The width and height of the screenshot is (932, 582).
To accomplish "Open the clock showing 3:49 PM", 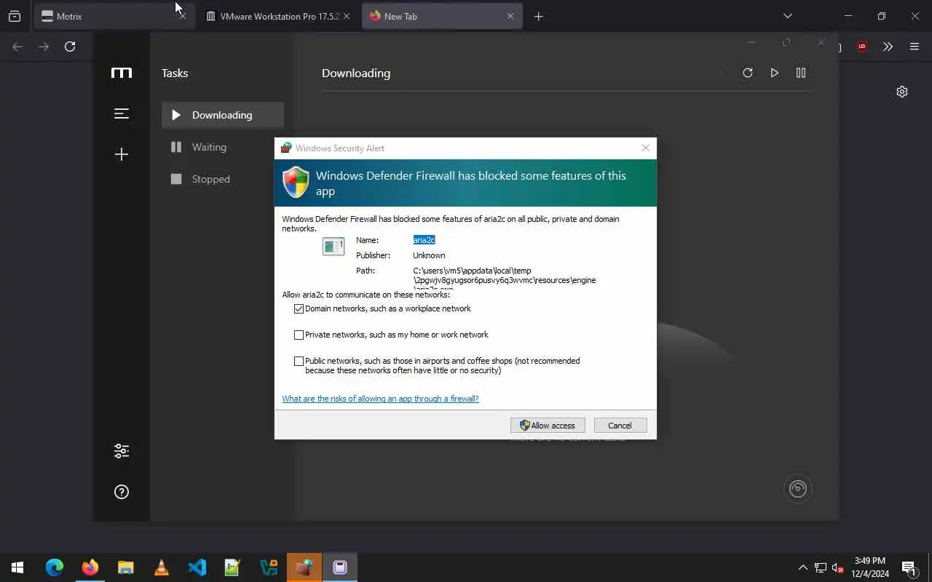I will (x=870, y=567).
